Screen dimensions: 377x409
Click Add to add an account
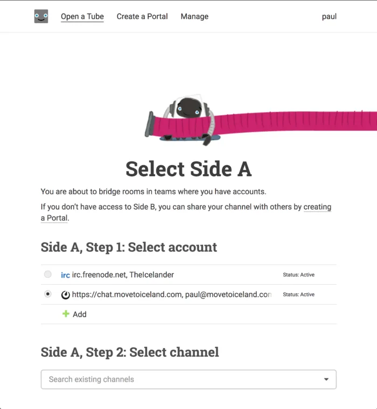80,314
